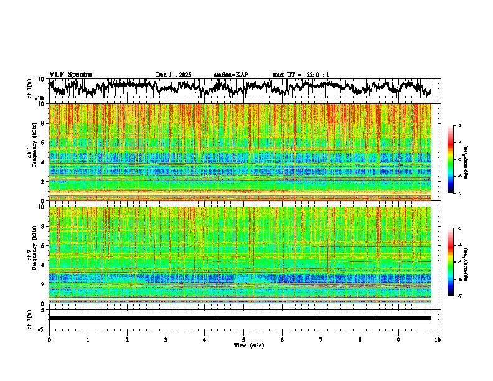This screenshot has width=493, height=381.
Task: Select the "start UT = 22:0:1" header text
Action: (x=301, y=75)
